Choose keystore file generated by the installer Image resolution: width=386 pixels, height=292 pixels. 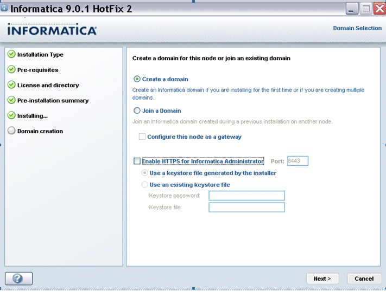tap(144, 173)
